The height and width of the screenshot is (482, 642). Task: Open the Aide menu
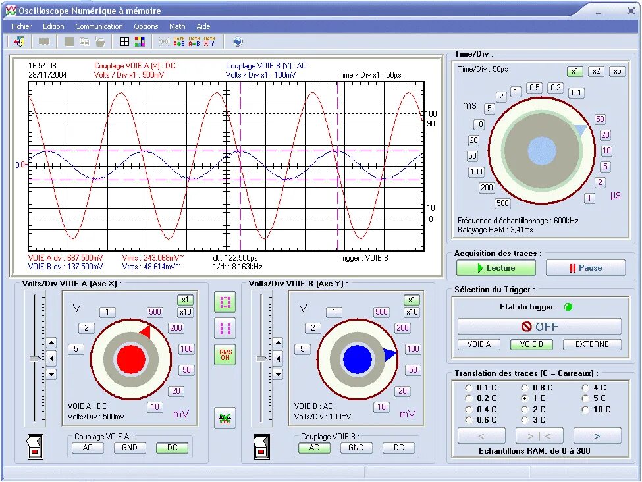(x=203, y=26)
